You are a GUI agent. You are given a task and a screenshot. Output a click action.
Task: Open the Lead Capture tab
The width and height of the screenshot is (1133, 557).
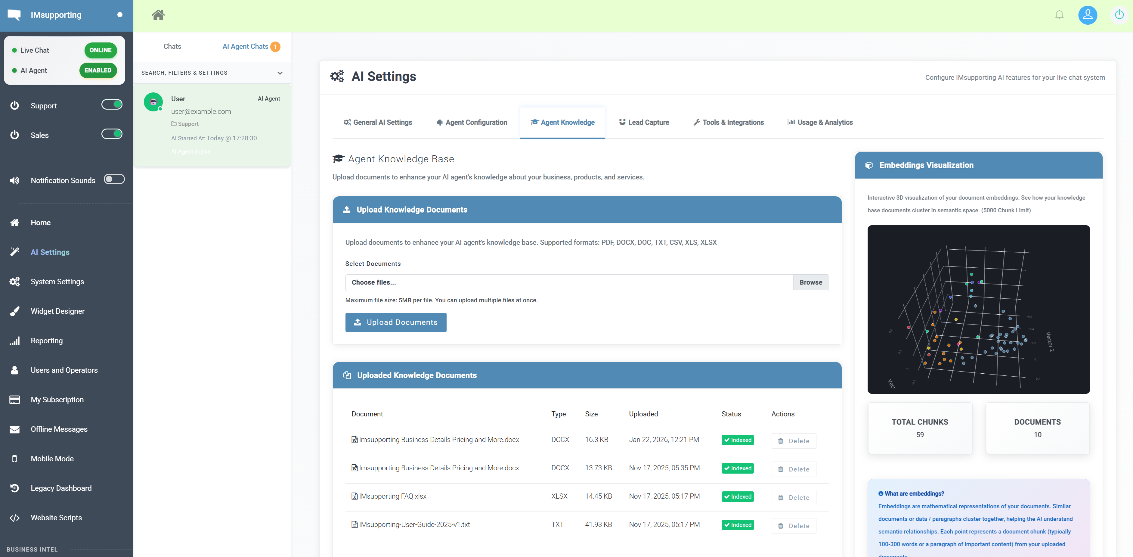point(644,122)
